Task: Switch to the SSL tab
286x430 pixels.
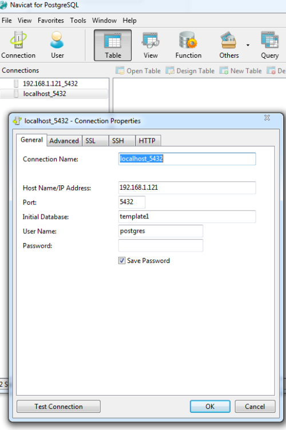Action: (95, 141)
